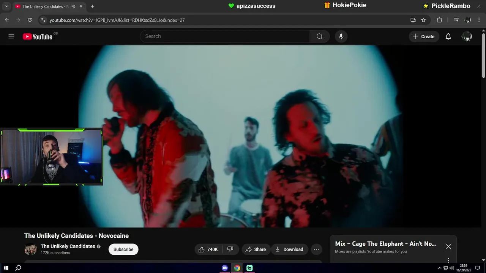
Task: Download the Novocaine video
Action: [x=289, y=249]
